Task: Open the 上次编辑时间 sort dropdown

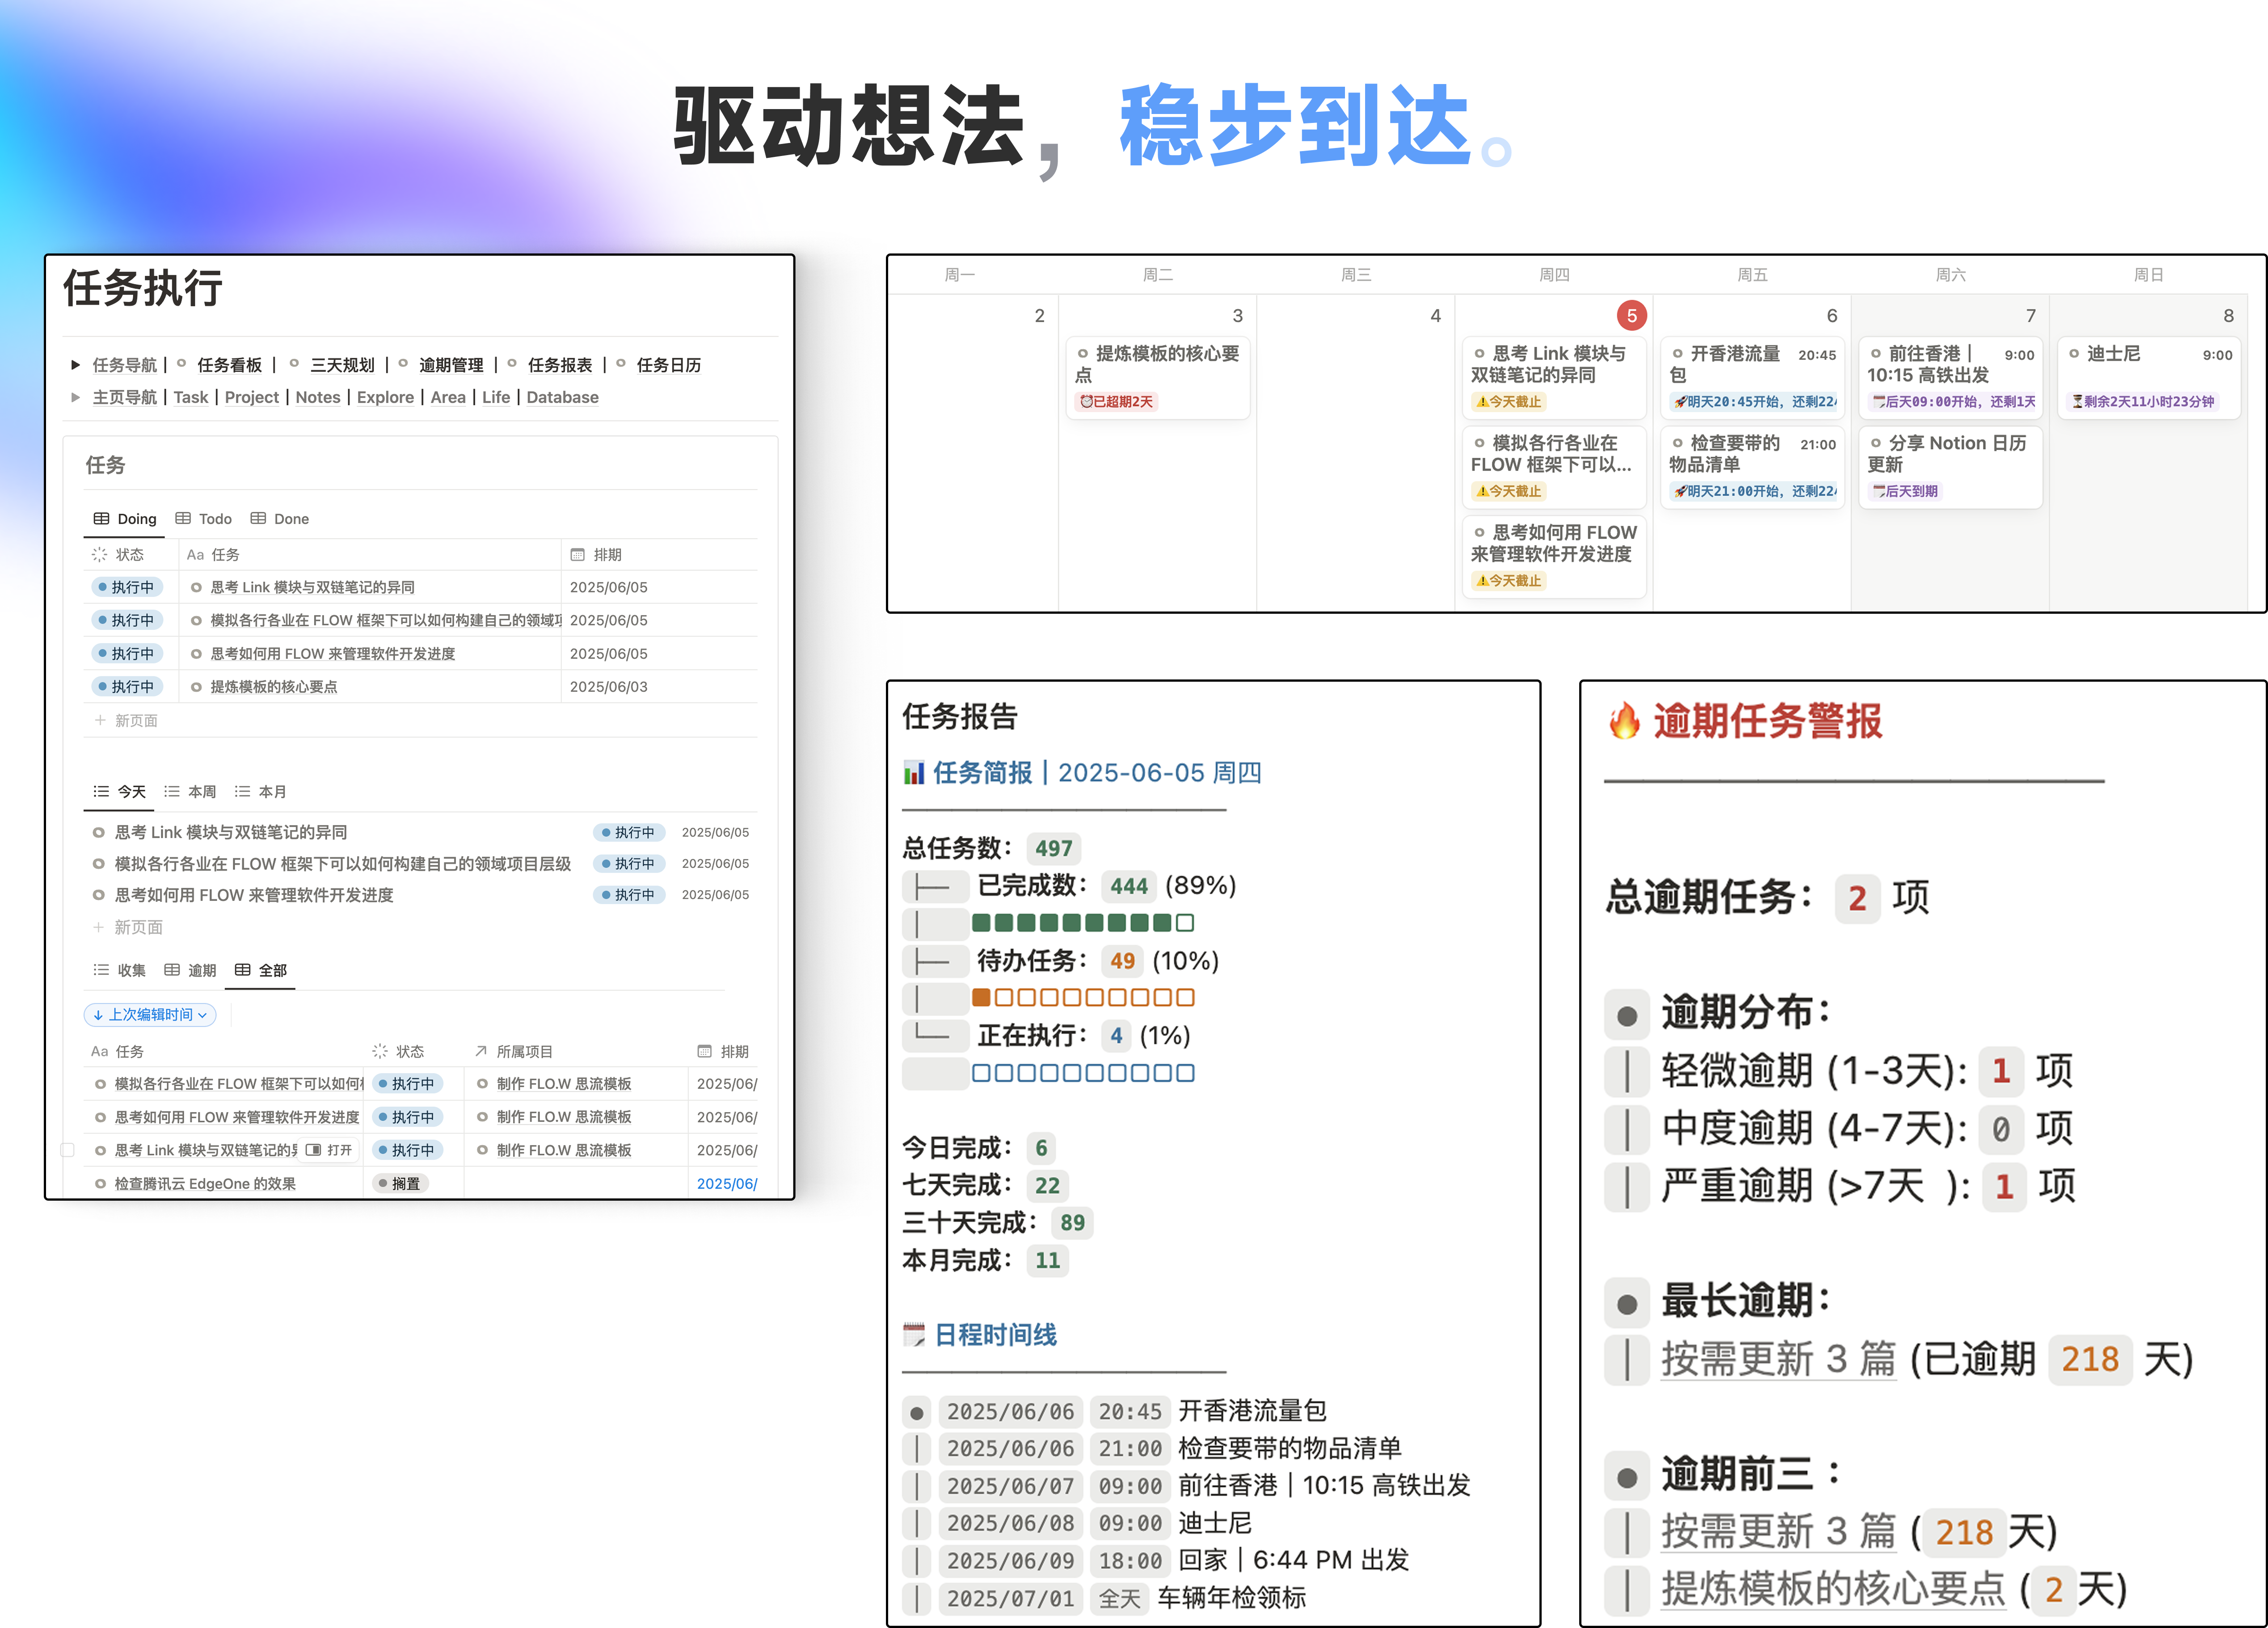Action: [150, 1015]
